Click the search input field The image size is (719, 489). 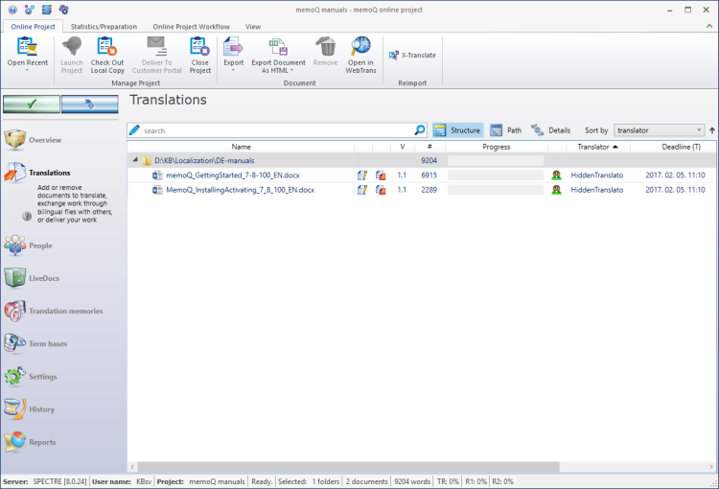[x=276, y=129]
